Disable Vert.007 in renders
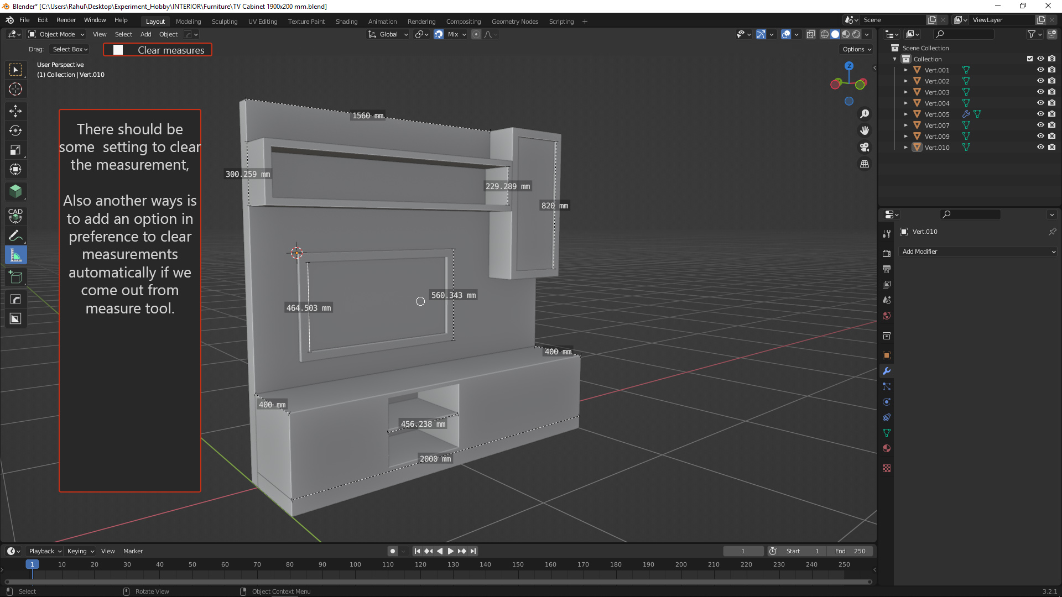 tap(1051, 125)
